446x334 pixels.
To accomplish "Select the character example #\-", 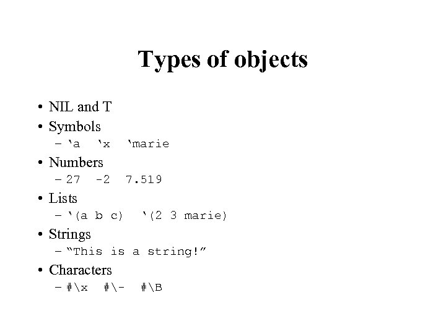I will [112, 288].
